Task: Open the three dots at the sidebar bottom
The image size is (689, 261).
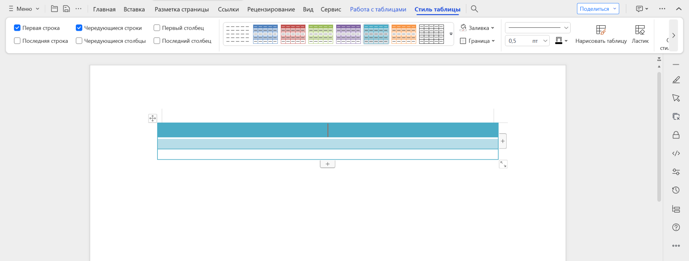Action: 676,246
